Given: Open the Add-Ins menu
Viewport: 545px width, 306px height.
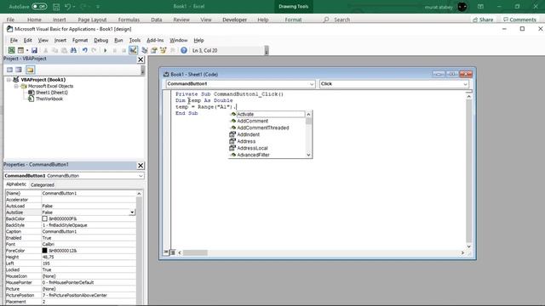Looking at the screenshot, I should (155, 40).
